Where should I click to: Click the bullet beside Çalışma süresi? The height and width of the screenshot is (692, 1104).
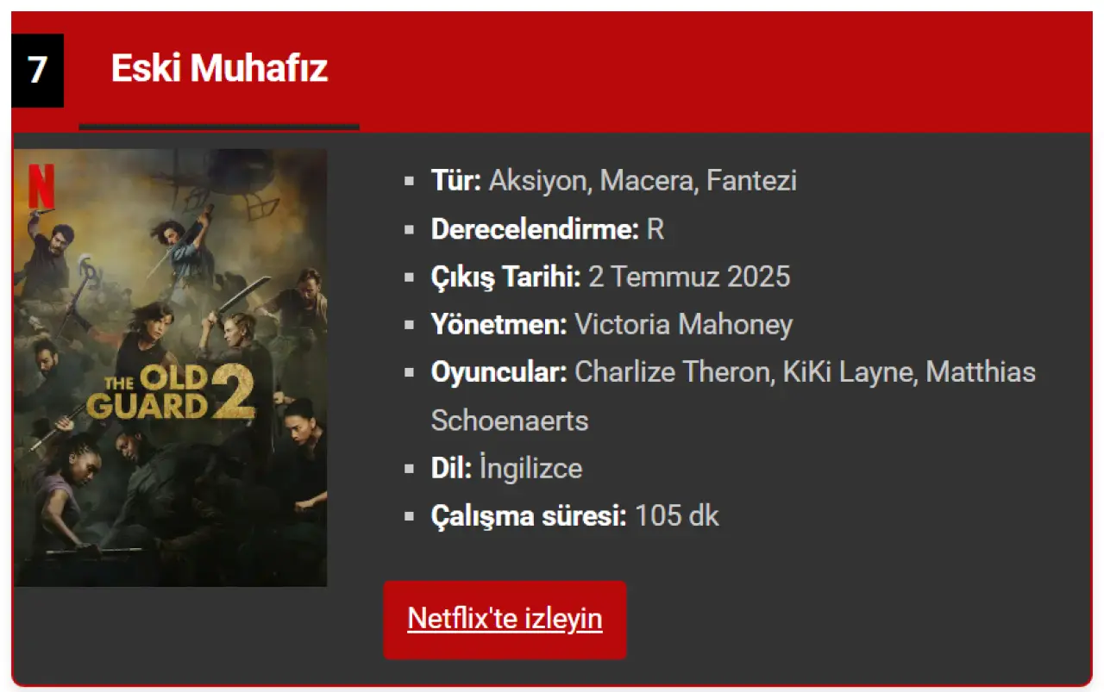point(410,517)
